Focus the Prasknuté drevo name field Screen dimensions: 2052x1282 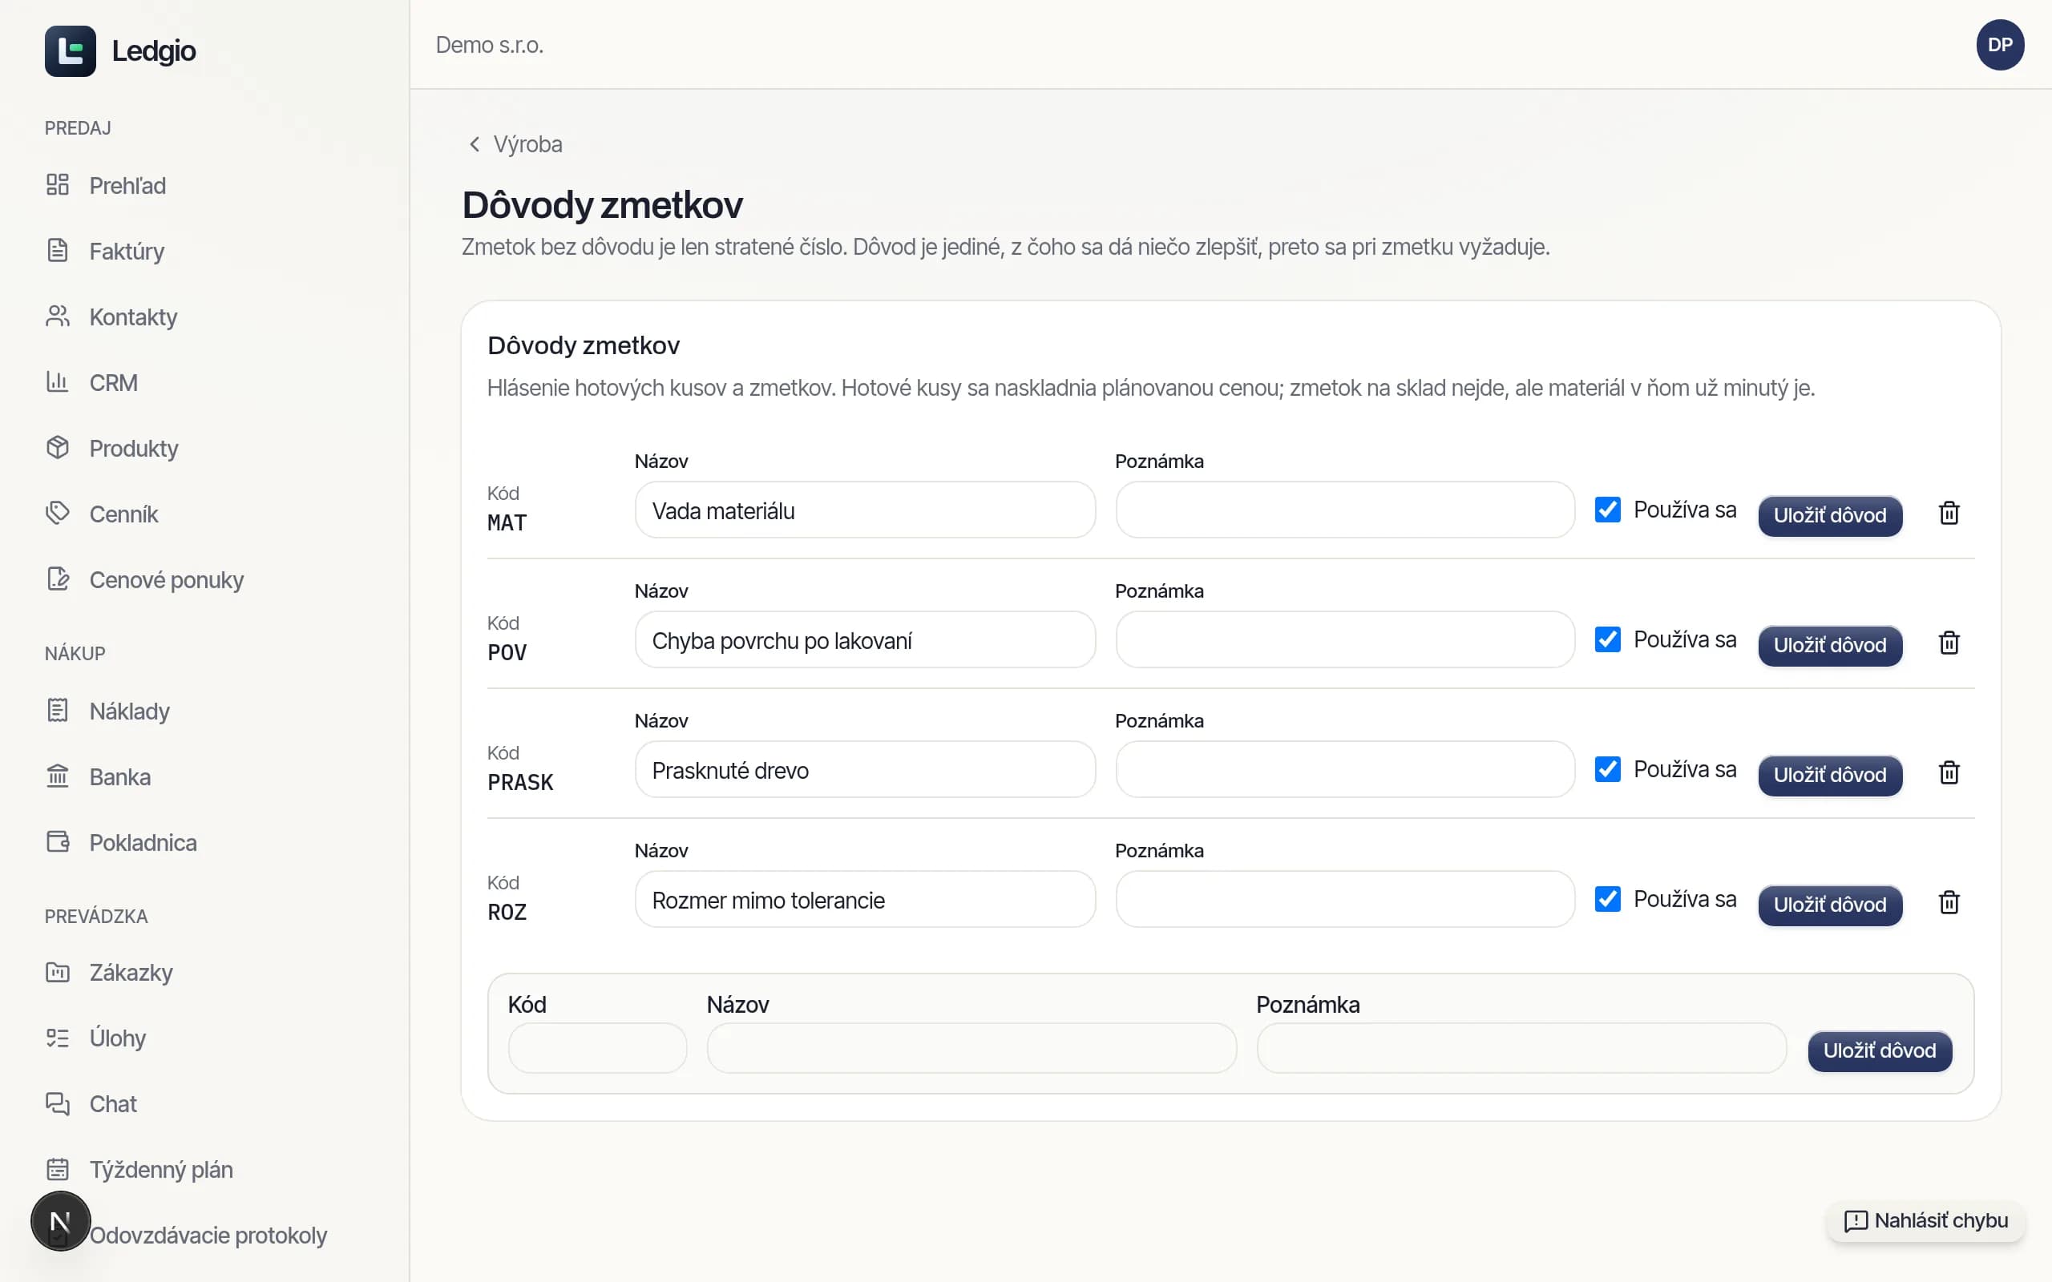pyautogui.click(x=865, y=769)
